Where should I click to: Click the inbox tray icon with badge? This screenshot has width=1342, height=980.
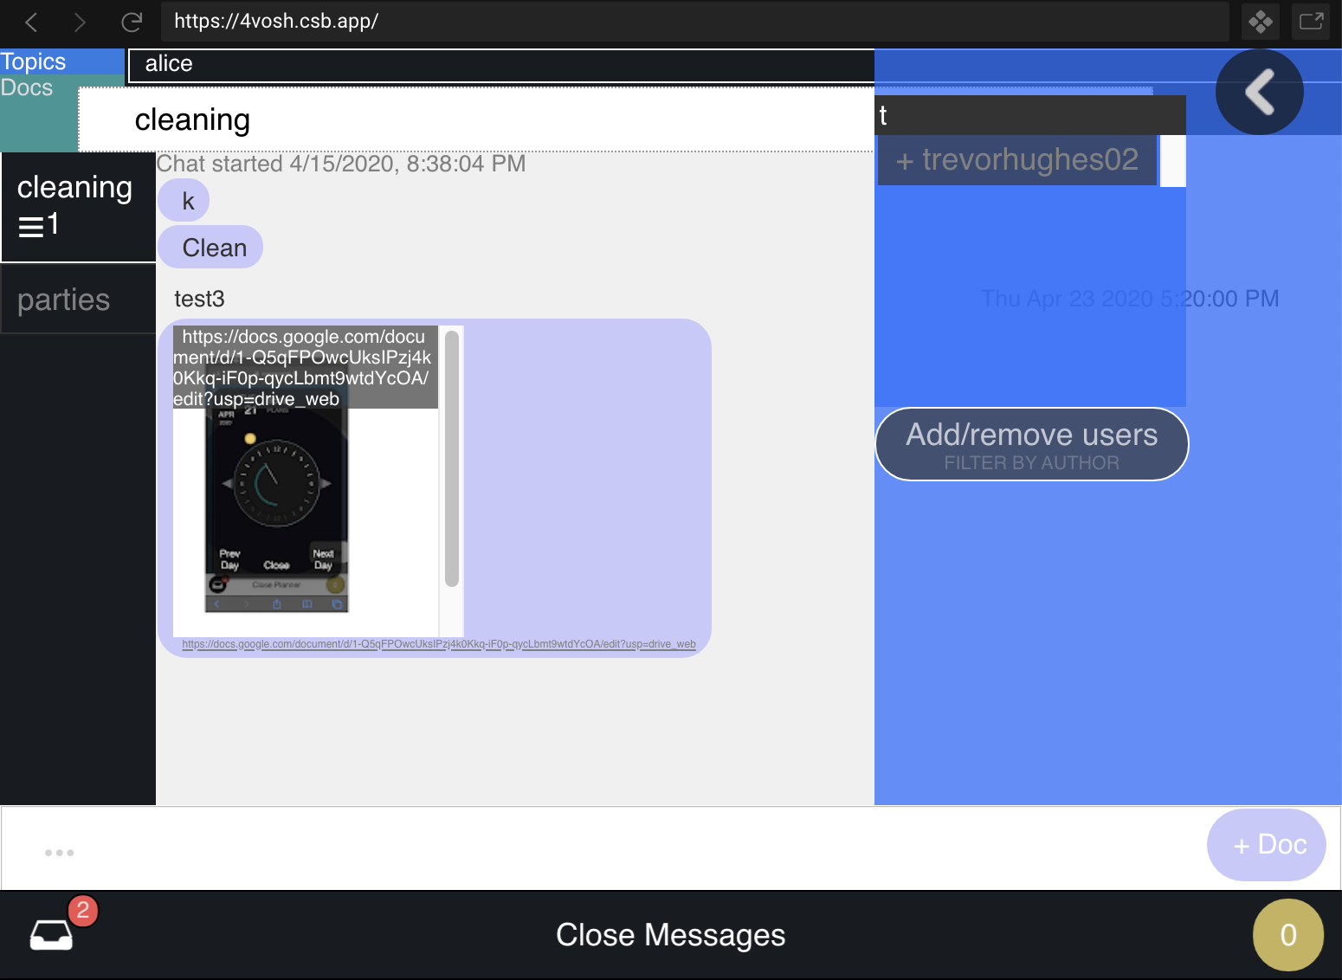coord(52,934)
